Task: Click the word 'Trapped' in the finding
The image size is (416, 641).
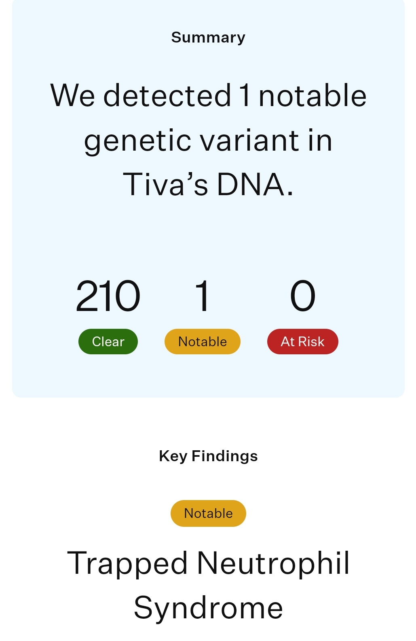Action: pos(127,564)
